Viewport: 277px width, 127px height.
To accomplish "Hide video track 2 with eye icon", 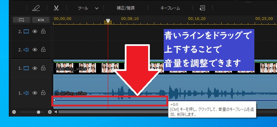I will pyautogui.click(x=35, y=31).
